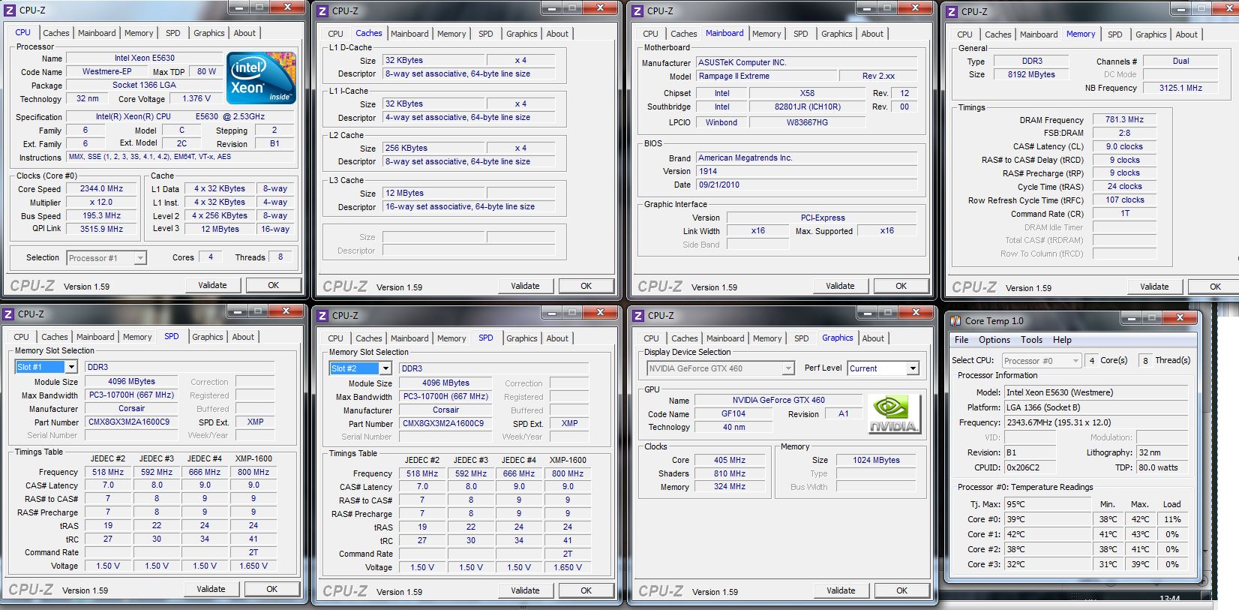Click the Core Voltage value '1.376 V'

click(196, 98)
